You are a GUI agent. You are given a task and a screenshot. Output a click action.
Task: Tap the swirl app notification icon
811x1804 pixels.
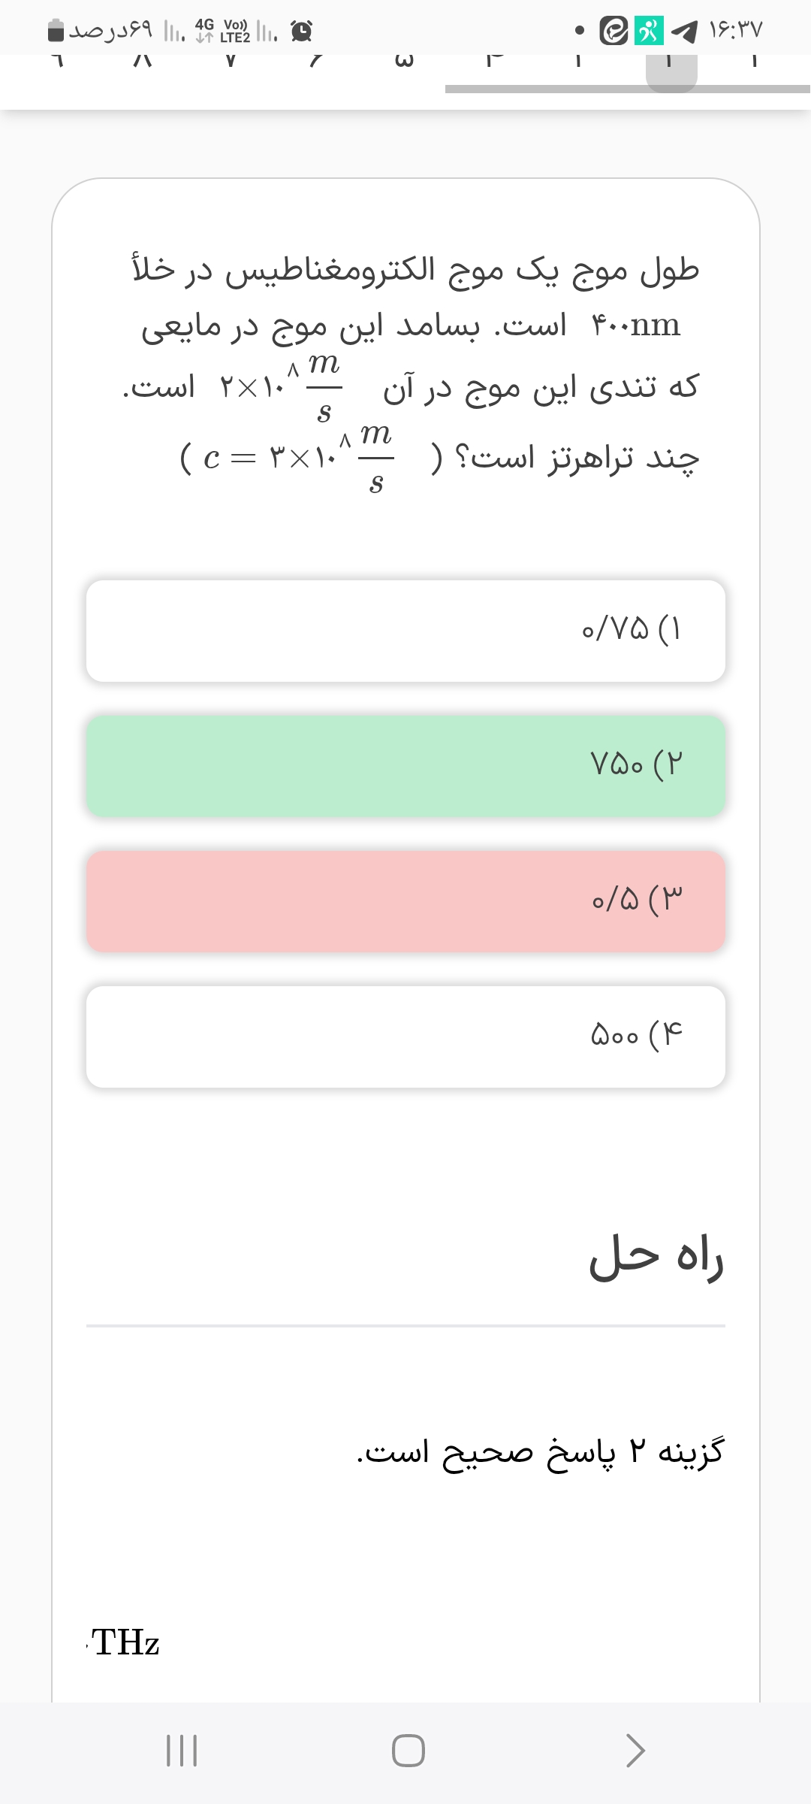614,31
